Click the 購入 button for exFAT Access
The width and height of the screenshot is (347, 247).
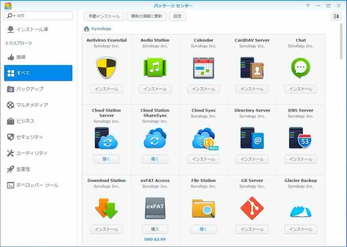(x=155, y=229)
